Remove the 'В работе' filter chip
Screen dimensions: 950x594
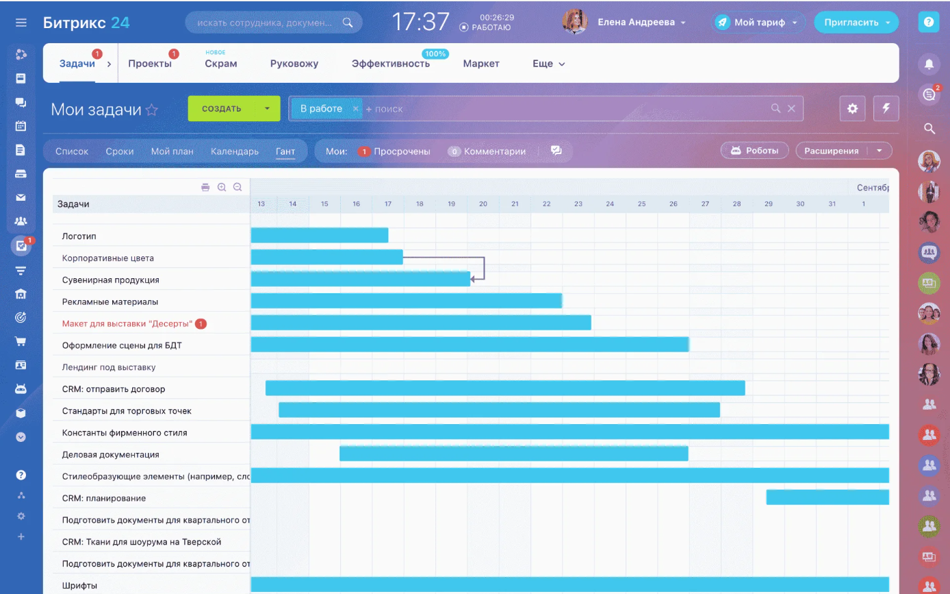355,108
